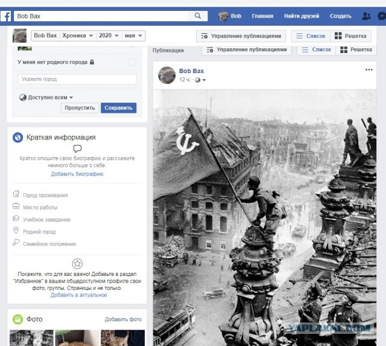Click the briefcase workplace icon

pos(16,206)
